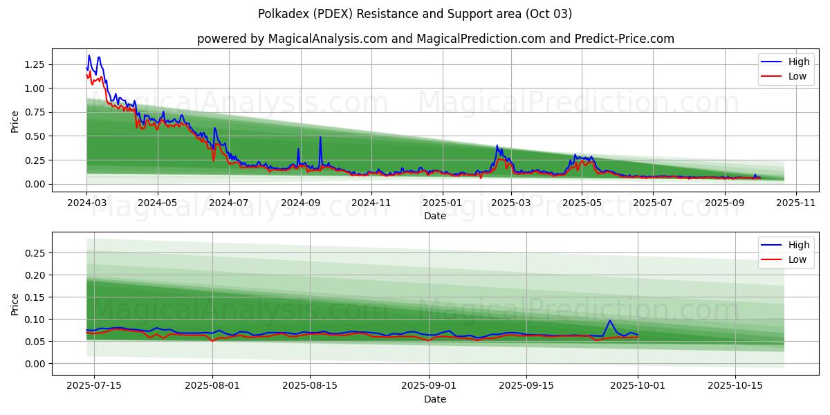The image size is (830, 415).
Task: Click the blue High line sample in top legend
Action: click(772, 62)
